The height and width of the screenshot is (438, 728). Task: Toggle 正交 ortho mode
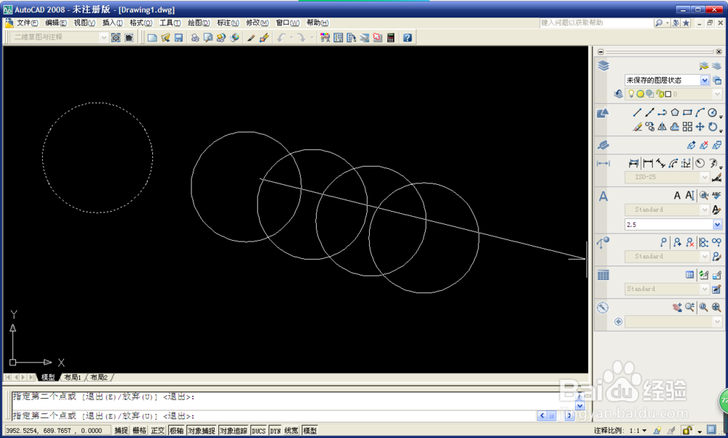click(x=158, y=431)
